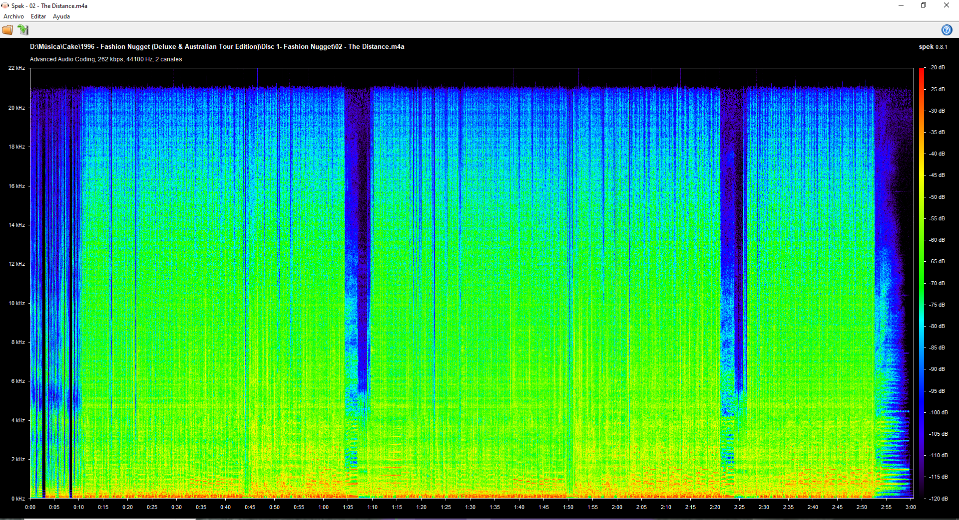Click the Save spectrogram image icon
Viewport: 959px width, 520px height.
[23, 30]
